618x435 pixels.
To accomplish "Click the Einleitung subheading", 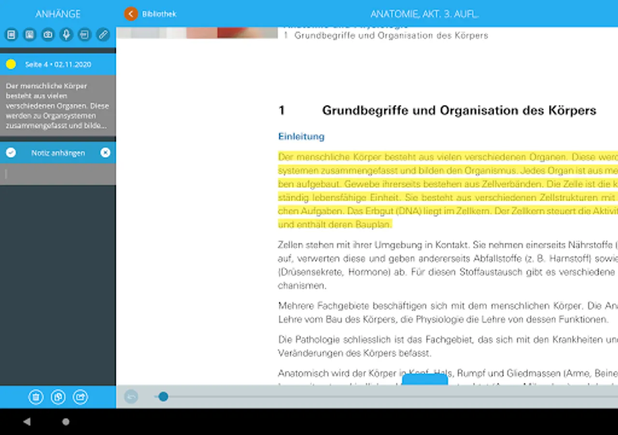I will point(301,136).
